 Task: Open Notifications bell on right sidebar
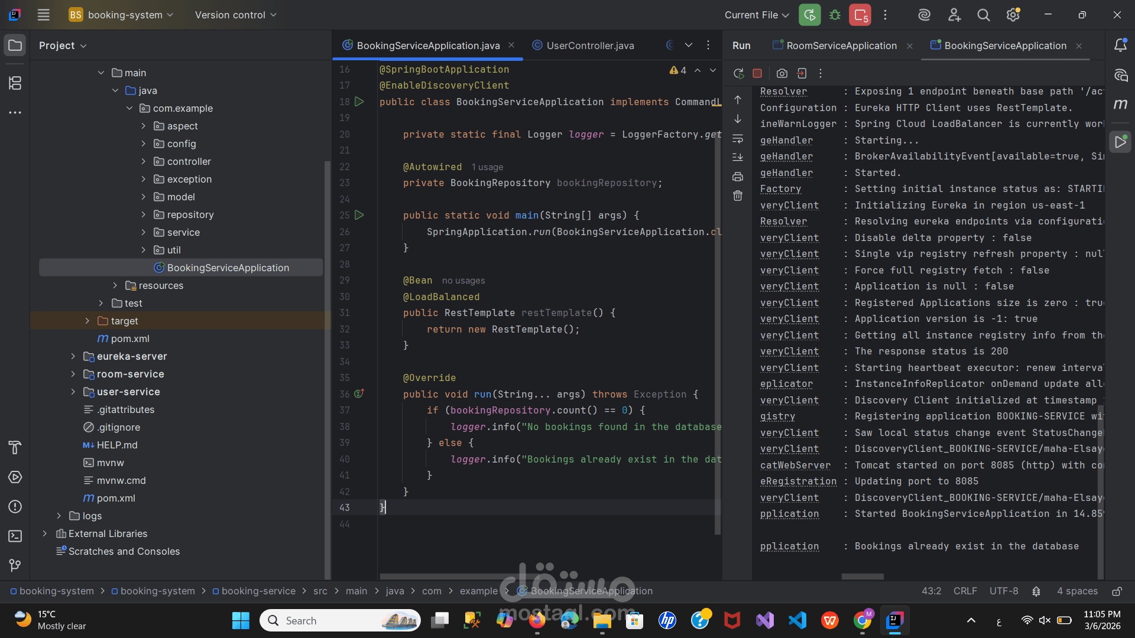point(1120,45)
